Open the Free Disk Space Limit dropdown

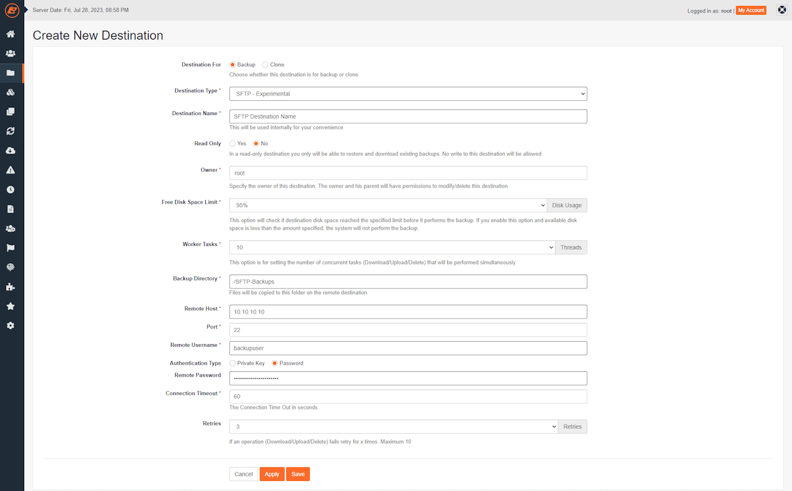point(388,205)
